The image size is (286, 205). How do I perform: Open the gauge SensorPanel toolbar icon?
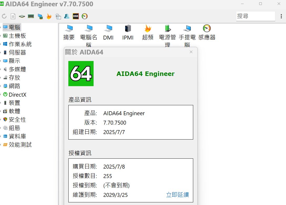[x=85, y=16]
